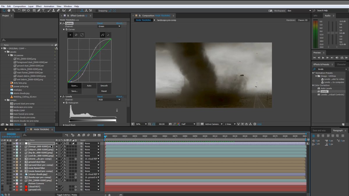Viewport: 349px width, 196px height.
Task: Click the Region of Interest icon in viewer
Action: point(198,124)
